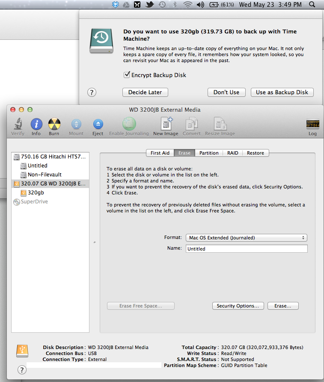The image size is (324, 382).
Task: Select 320.07 GB WD 3200JB disk
Action: [50, 184]
